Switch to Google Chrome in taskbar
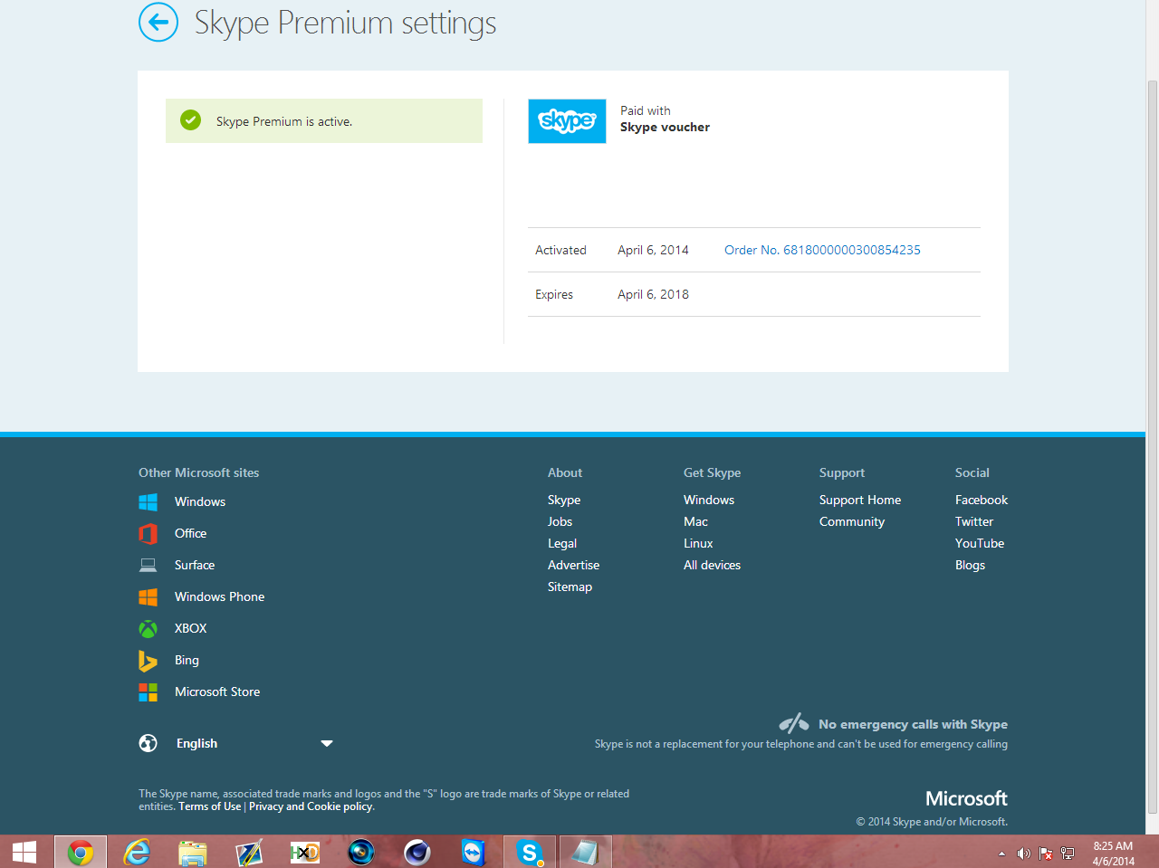Viewport: 1159px width, 868px height. (81, 852)
